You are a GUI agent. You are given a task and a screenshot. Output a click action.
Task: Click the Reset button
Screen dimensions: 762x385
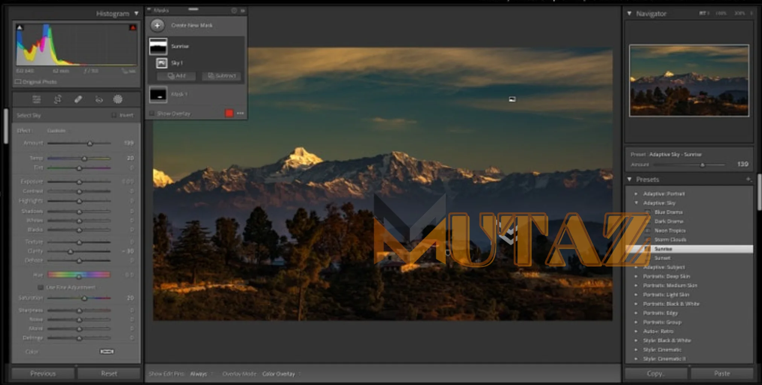pos(109,373)
